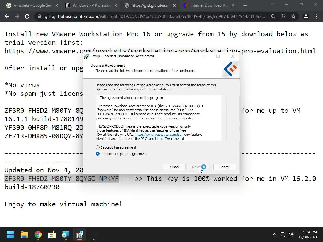Go back in Chrome browser history
This screenshot has width=323, height=242.
coord(7,16)
